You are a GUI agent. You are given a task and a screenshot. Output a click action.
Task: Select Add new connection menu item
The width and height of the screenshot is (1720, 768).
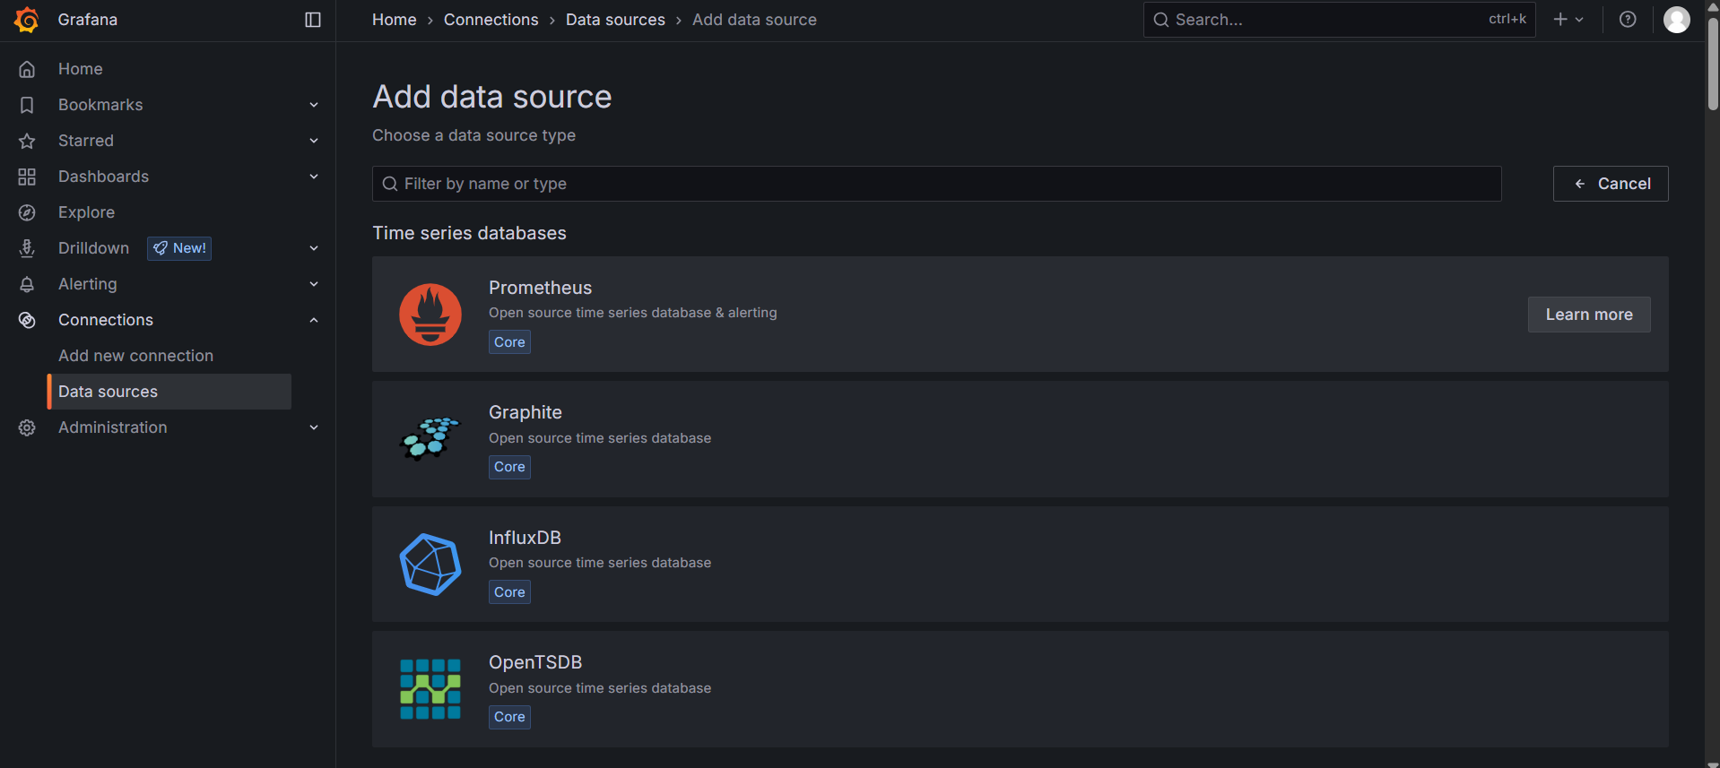pos(136,356)
